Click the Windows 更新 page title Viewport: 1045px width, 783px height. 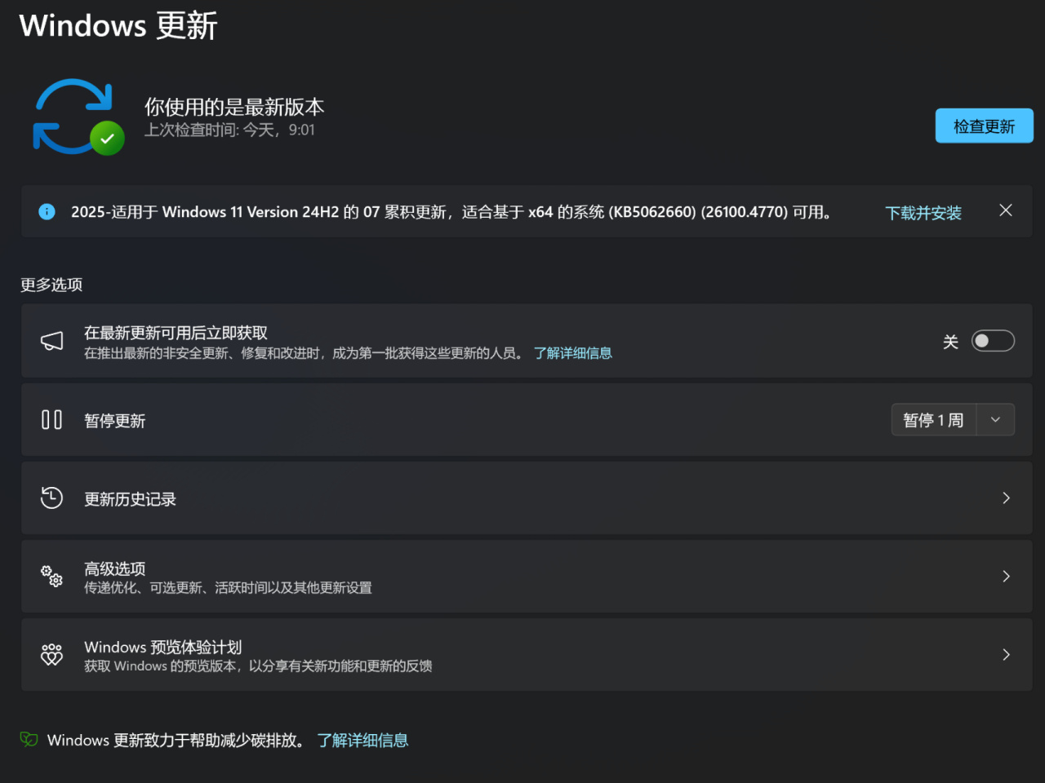coord(118,25)
